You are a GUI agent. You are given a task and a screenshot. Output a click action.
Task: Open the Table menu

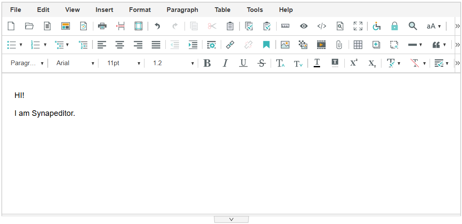click(x=222, y=10)
